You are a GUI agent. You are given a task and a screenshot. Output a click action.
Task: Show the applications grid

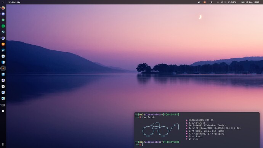pyautogui.click(x=3, y=145)
